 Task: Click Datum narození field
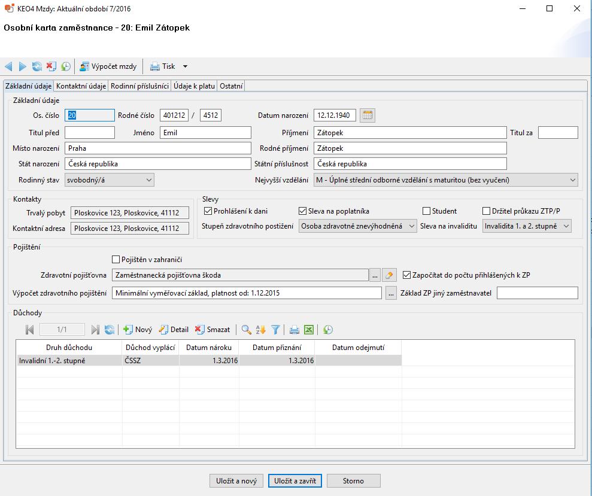click(335, 115)
